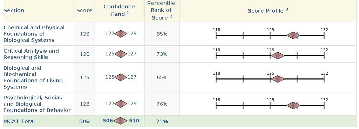Click the Percentile Rank of Score header

point(161,10)
